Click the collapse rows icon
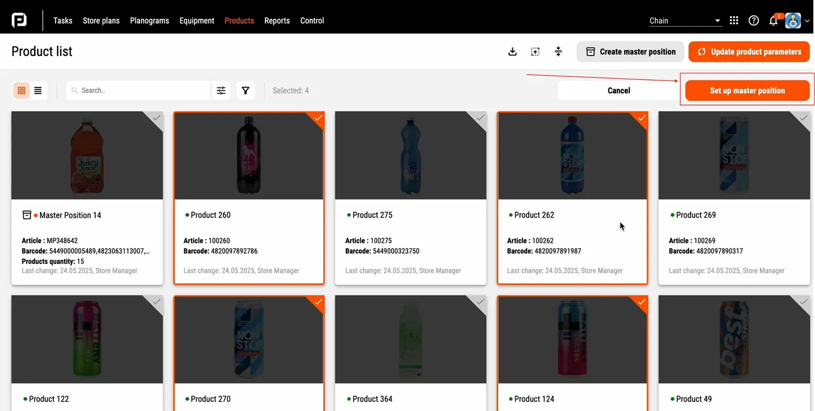The width and height of the screenshot is (815, 411). (558, 52)
